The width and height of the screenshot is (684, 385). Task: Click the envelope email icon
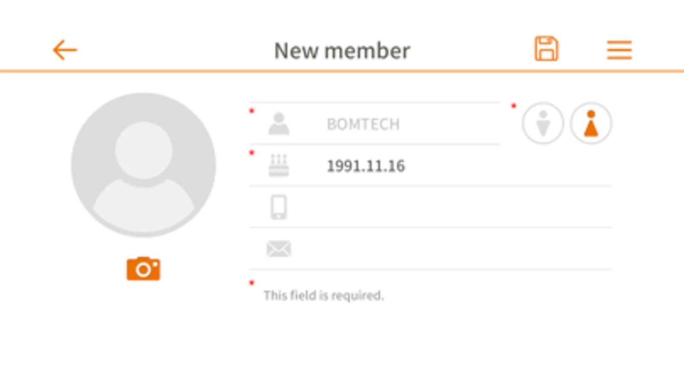tap(278, 249)
